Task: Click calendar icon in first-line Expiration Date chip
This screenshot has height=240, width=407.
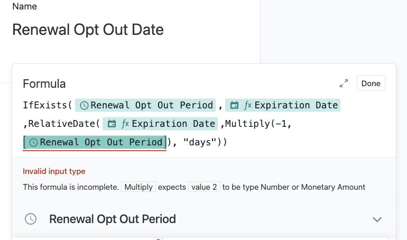Action: [x=234, y=105]
